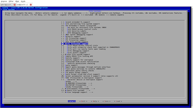Expand the DOS/FAT/NT Filesystems submenu

pos(79,85)
